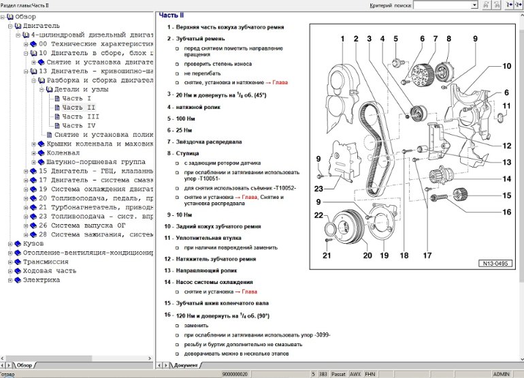This screenshot has height=378, width=524.
Task: Click the book icon of Детали и узлы
Action: point(49,89)
